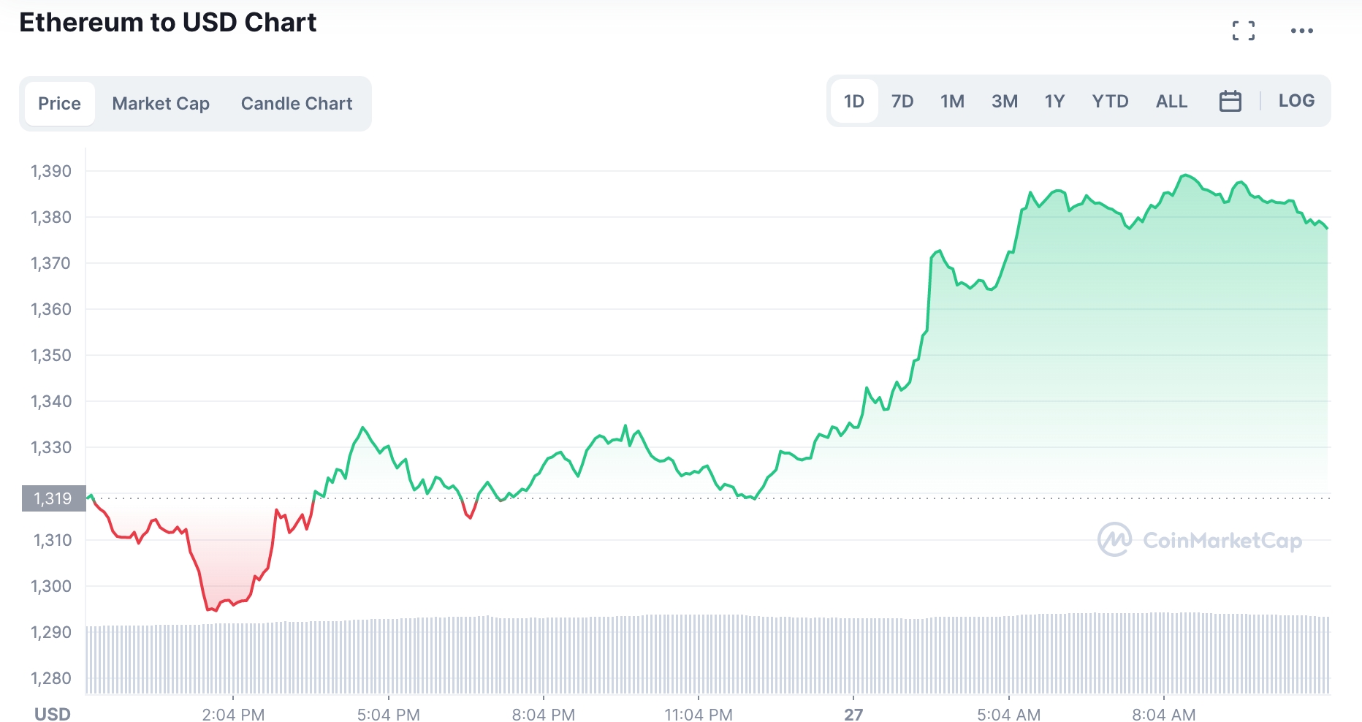
Task: Click the 1,360 y-axis label
Action: pyautogui.click(x=51, y=309)
